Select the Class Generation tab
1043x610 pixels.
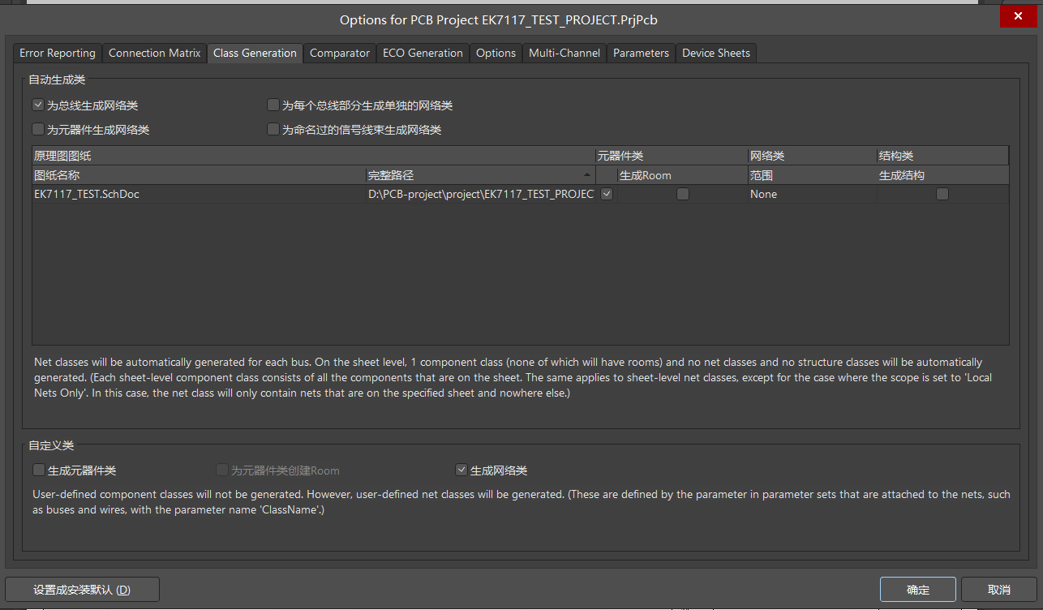(x=255, y=53)
